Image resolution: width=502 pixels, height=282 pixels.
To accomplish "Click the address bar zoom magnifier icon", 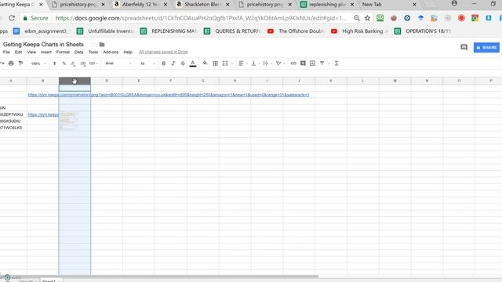I will click(x=357, y=18).
